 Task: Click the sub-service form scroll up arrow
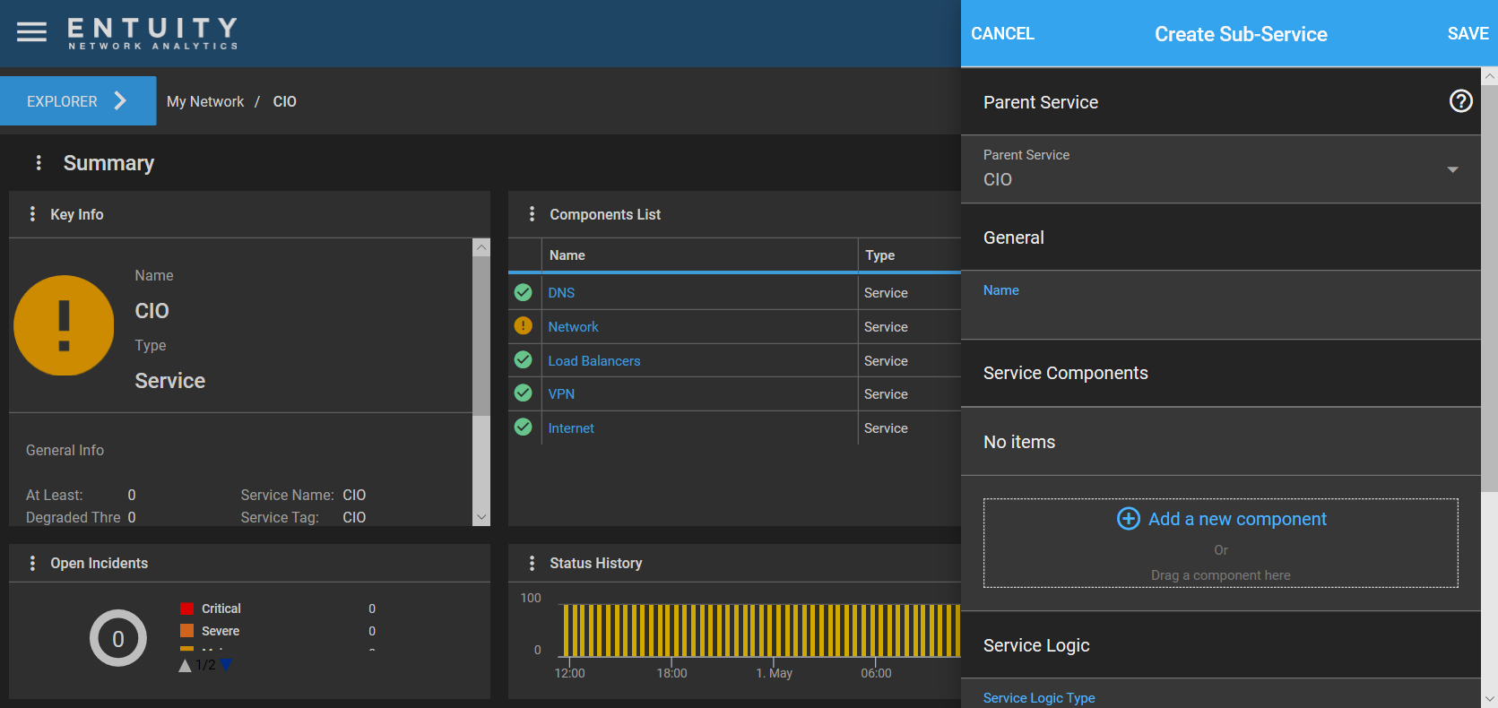point(1489,76)
